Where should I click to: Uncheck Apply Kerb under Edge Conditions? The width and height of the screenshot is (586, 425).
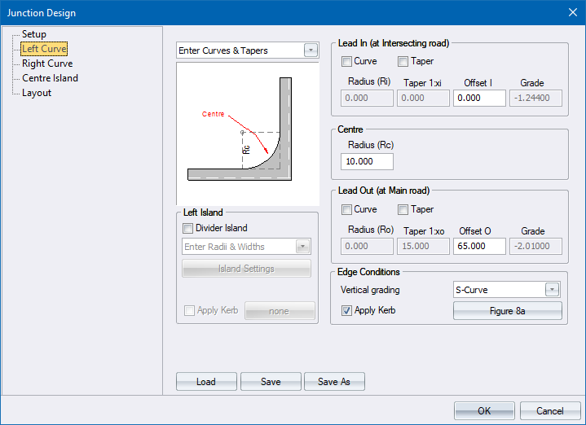[x=347, y=310]
